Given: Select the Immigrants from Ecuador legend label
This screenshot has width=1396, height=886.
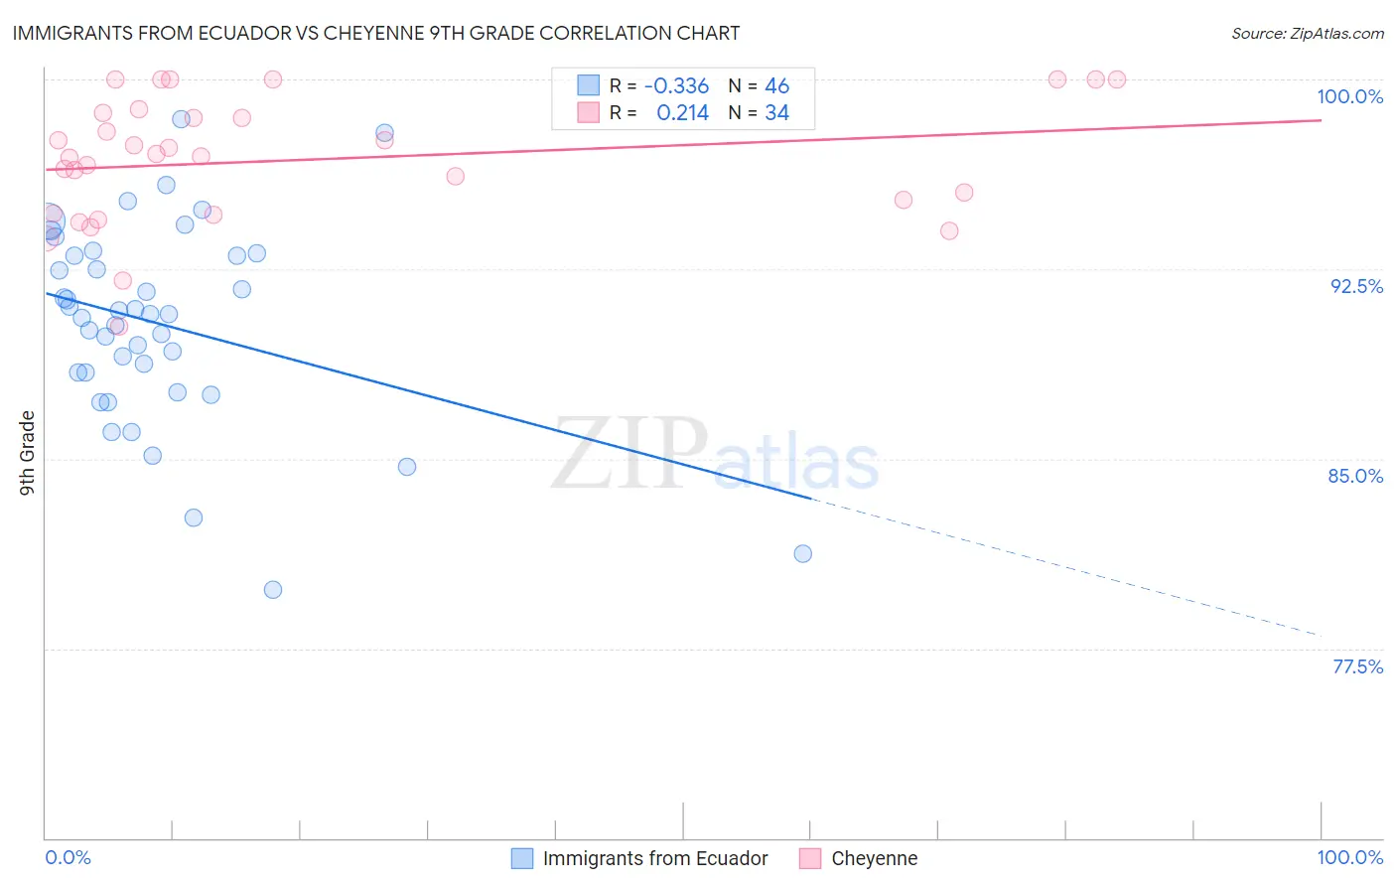Looking at the screenshot, I should pos(655,858).
